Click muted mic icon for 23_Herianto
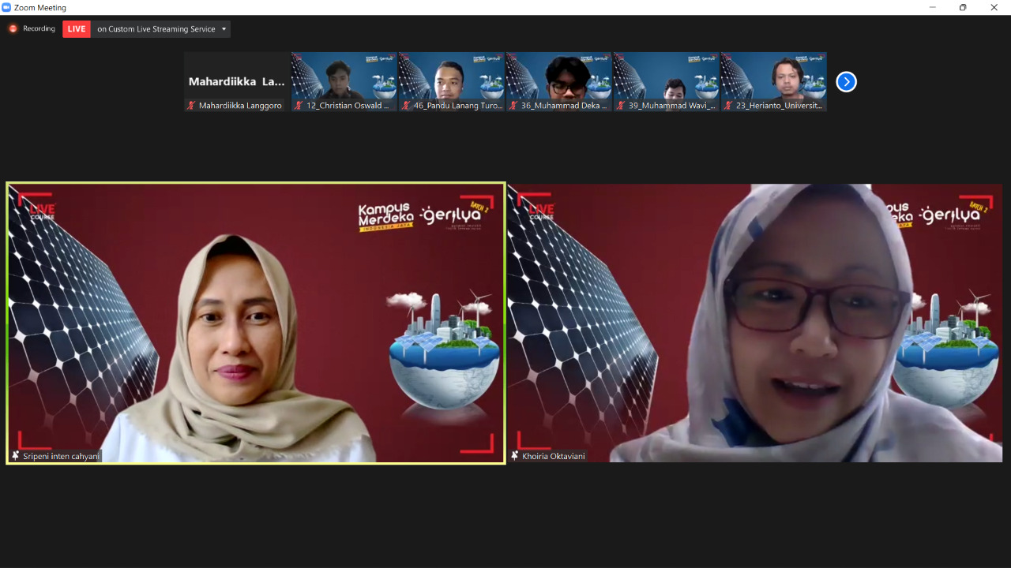The height and width of the screenshot is (568, 1011). coord(728,106)
